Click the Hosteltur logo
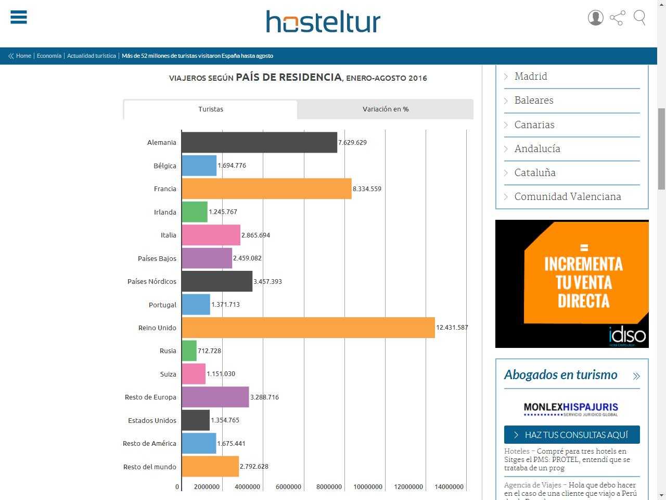 tap(323, 22)
